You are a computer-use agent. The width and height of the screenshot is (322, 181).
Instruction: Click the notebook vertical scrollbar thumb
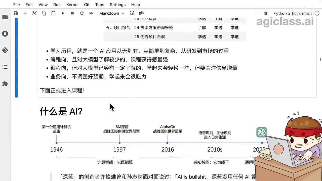pos(320,59)
